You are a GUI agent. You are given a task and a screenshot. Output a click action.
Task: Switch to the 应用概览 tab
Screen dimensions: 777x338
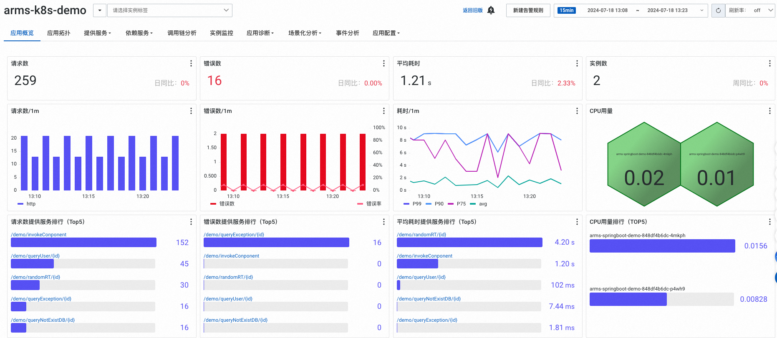[22, 33]
